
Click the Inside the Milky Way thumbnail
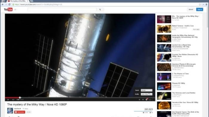[x=164, y=38]
